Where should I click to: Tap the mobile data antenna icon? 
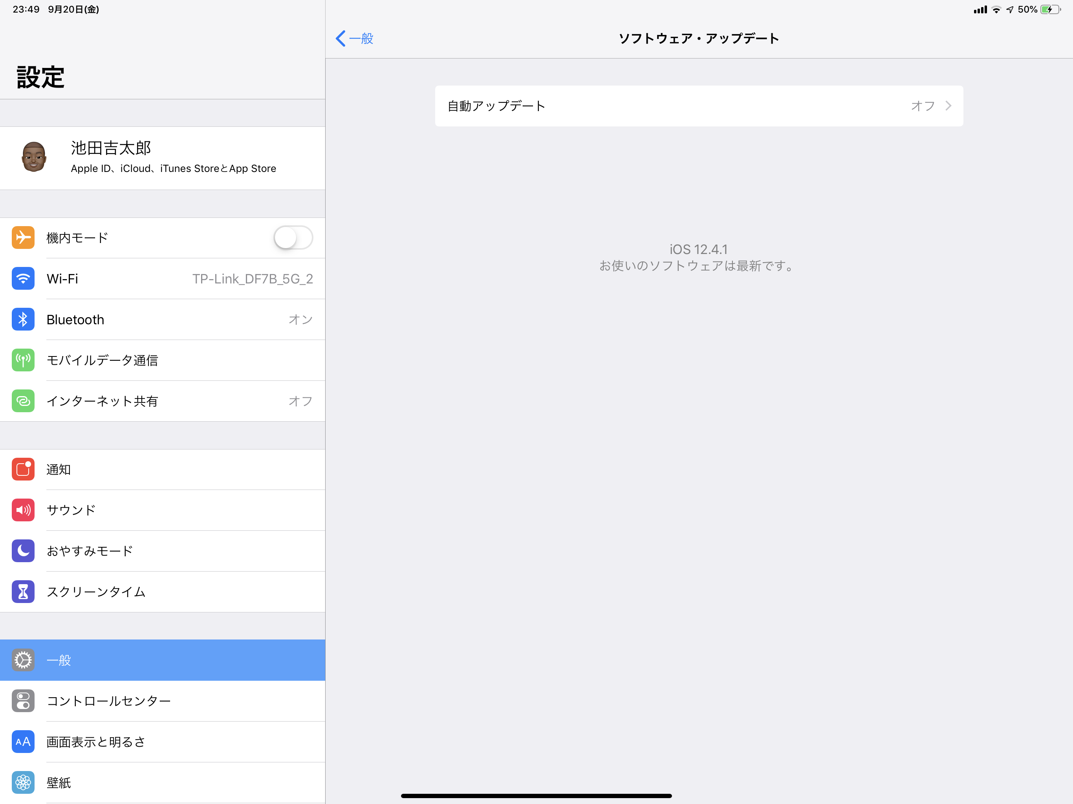click(x=23, y=360)
